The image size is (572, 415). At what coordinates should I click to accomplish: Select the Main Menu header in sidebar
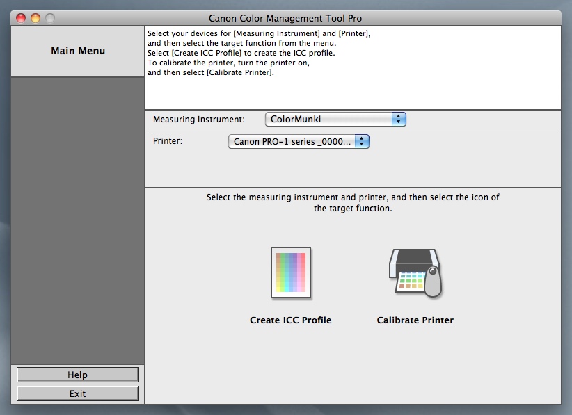pyautogui.click(x=78, y=51)
